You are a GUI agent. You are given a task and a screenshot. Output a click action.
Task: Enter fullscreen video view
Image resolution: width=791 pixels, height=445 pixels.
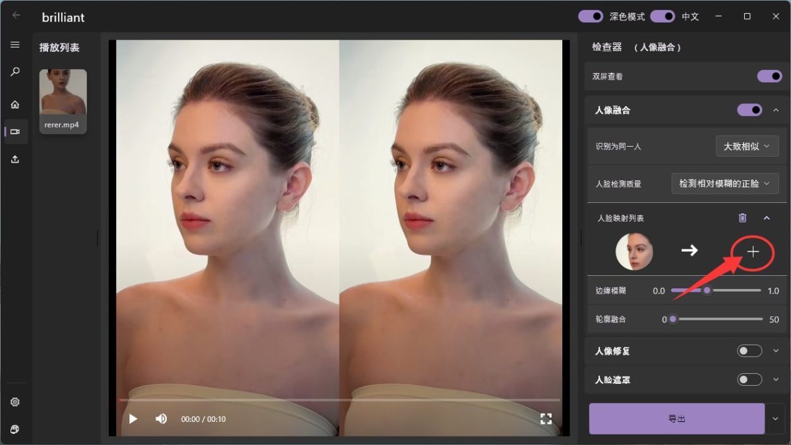click(x=546, y=419)
